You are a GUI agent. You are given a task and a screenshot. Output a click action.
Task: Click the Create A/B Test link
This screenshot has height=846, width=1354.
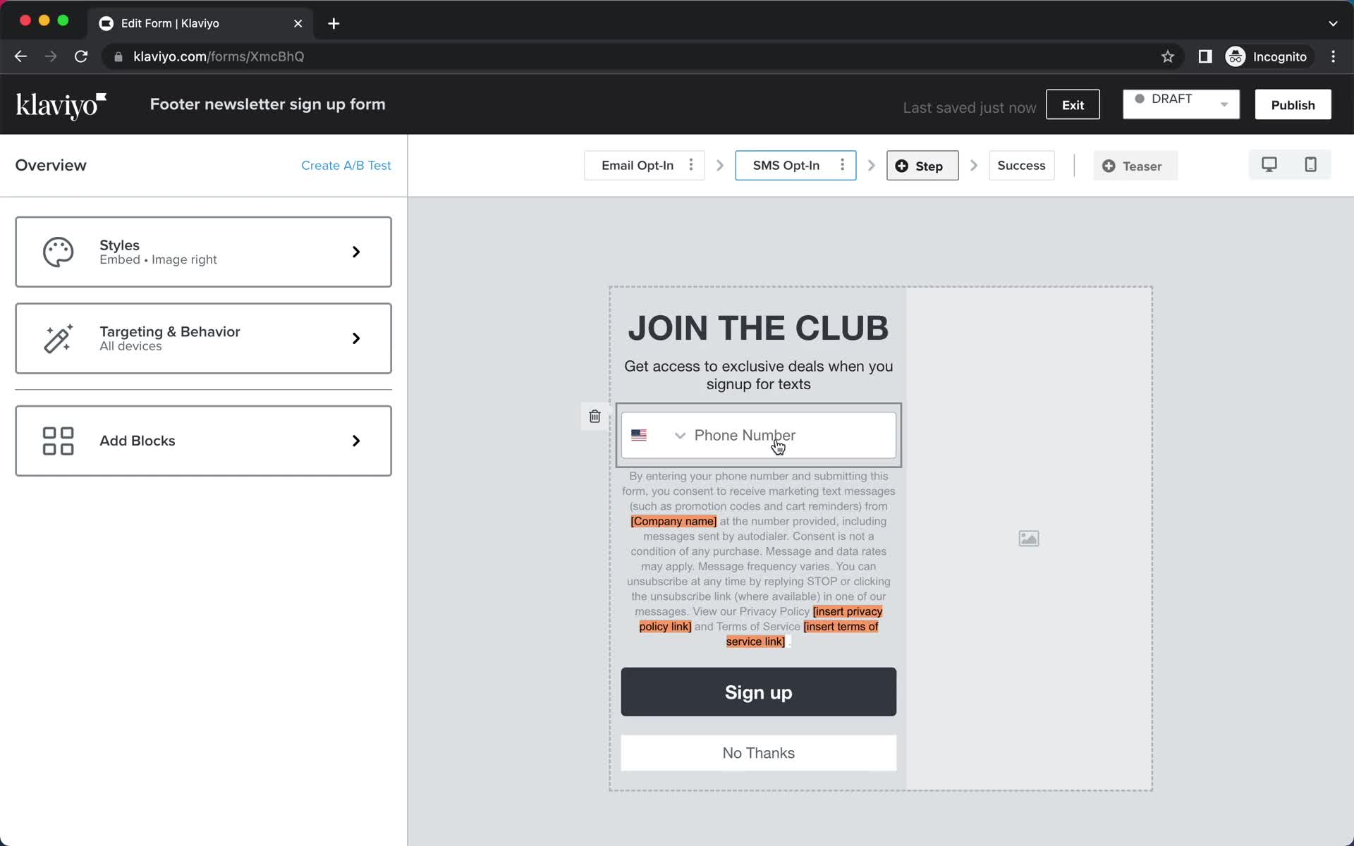pyautogui.click(x=346, y=166)
